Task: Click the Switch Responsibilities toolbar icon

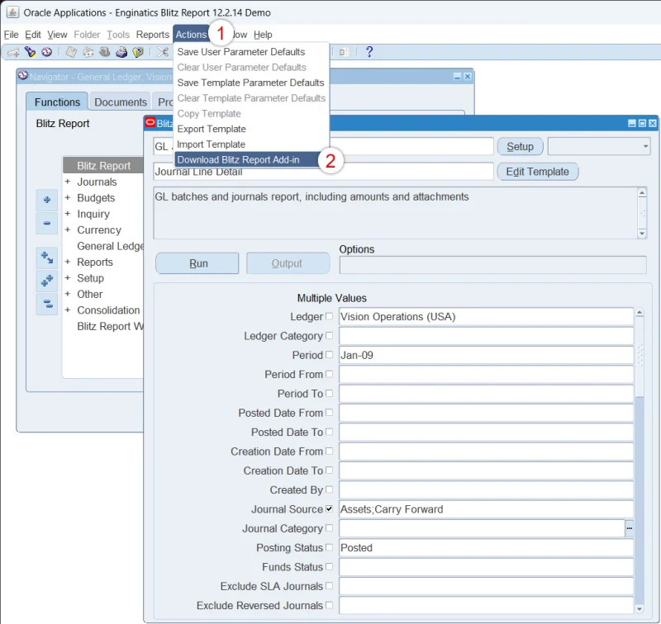Action: point(105,52)
